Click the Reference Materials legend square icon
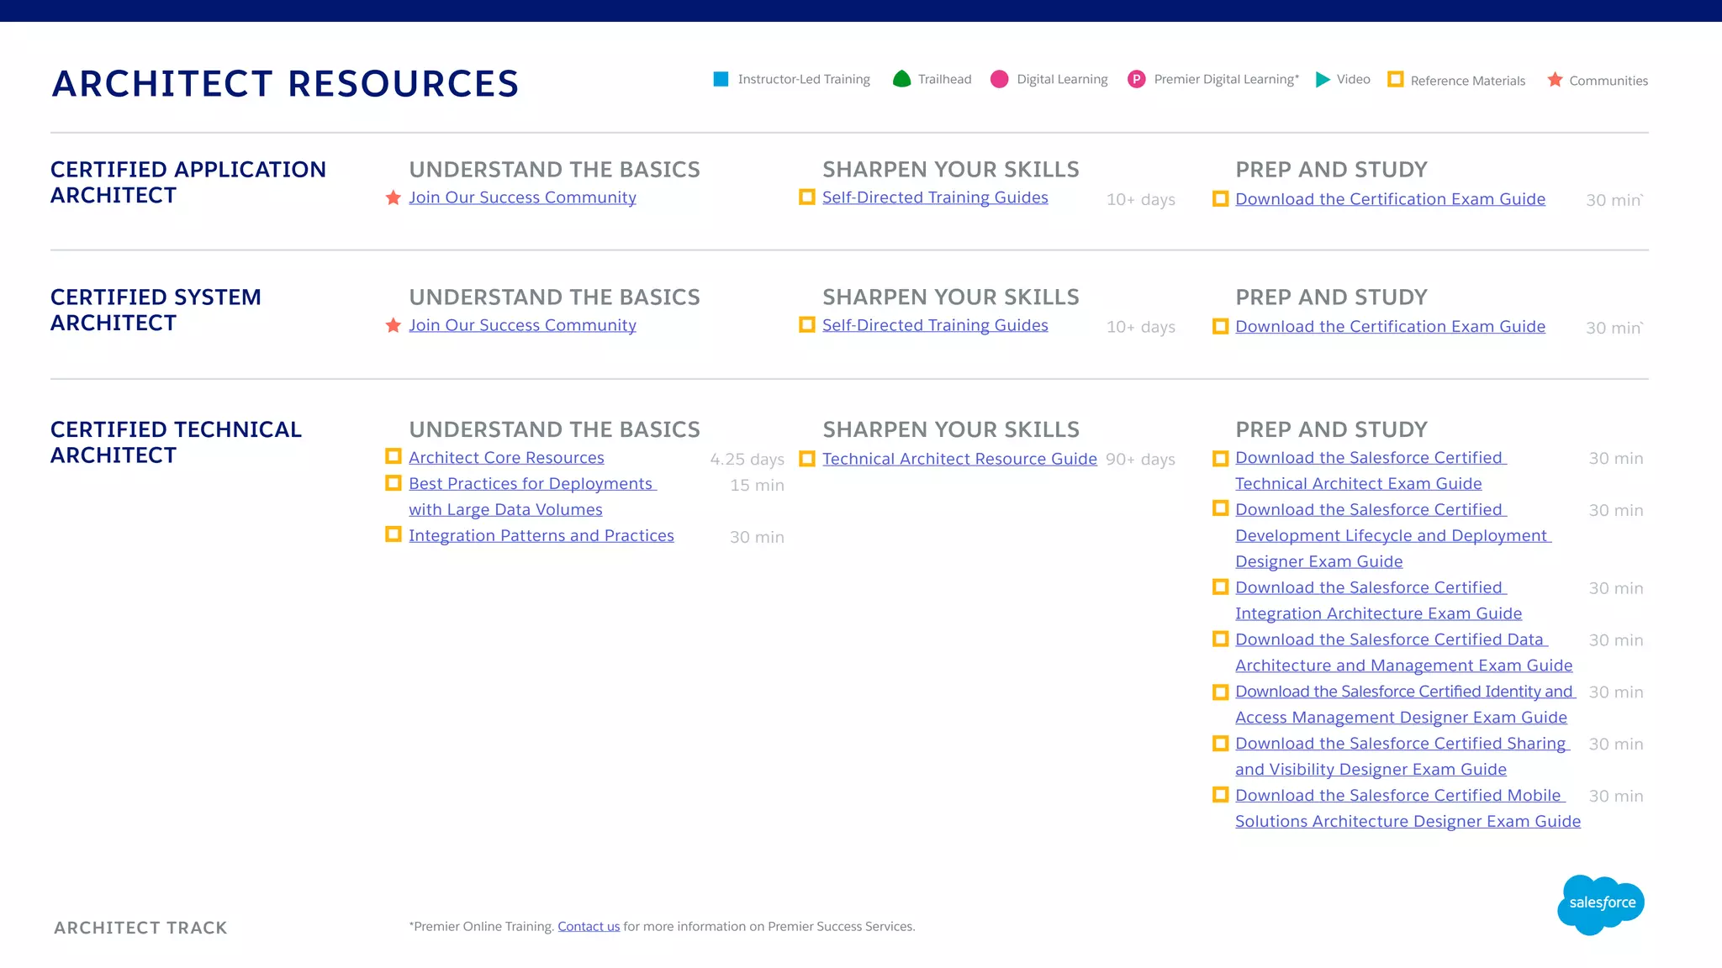This screenshot has width=1722, height=968. point(1395,79)
